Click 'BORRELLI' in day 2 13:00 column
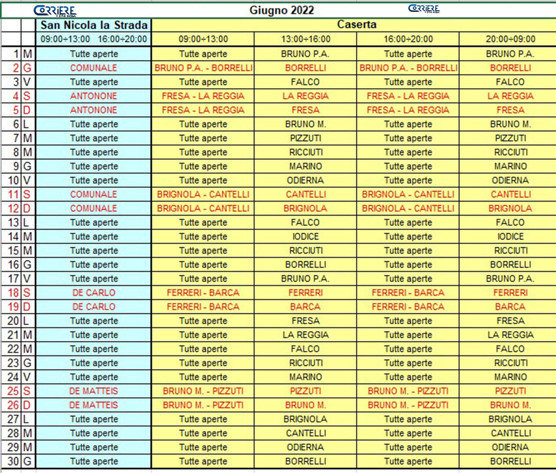Image resolution: width=556 pixels, height=473 pixels. pos(306,68)
